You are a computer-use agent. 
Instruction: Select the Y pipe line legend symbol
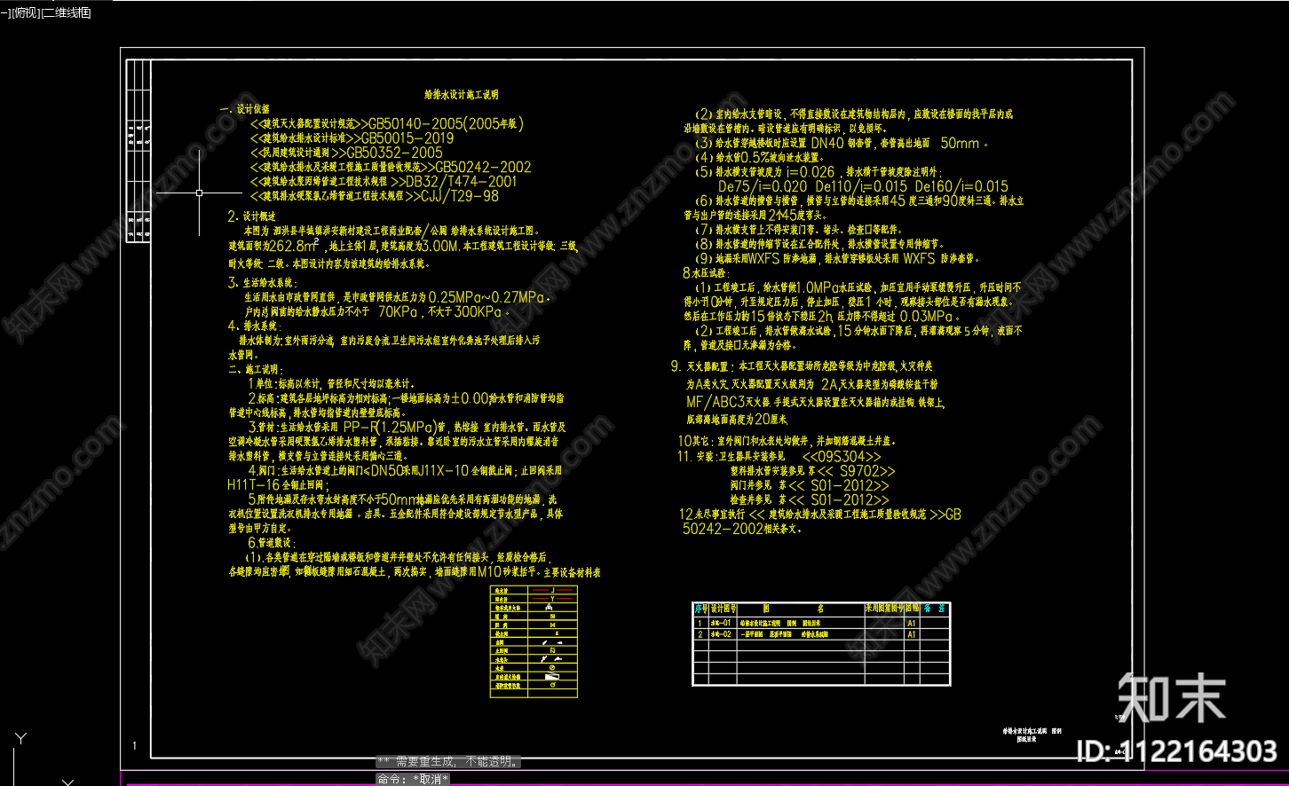(x=552, y=600)
